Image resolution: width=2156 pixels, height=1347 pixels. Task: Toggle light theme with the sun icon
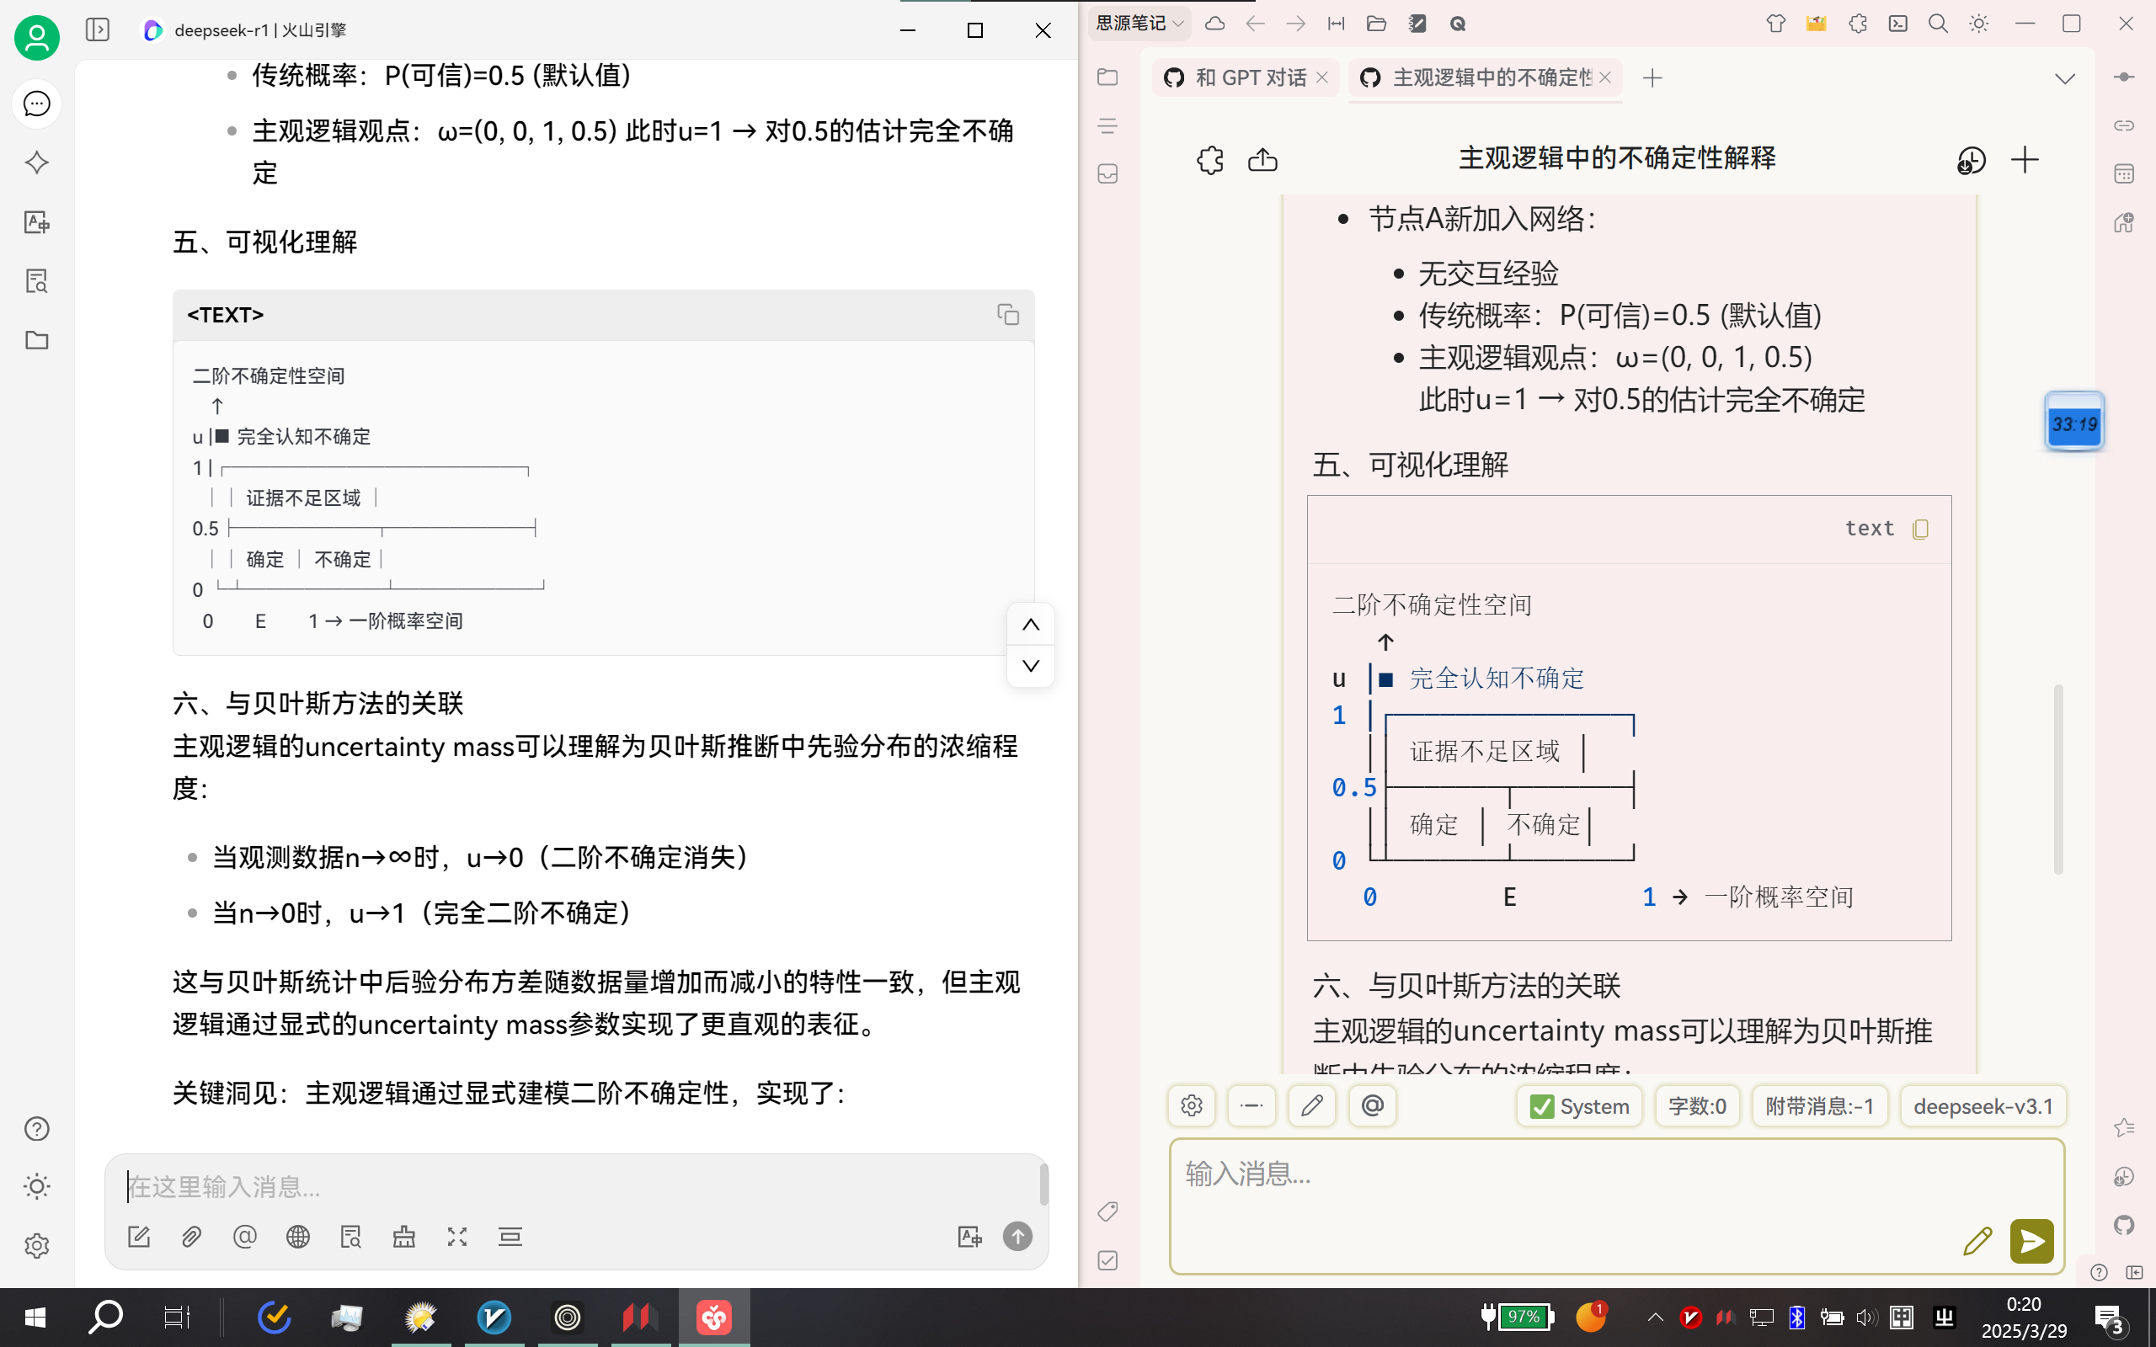point(1980,24)
